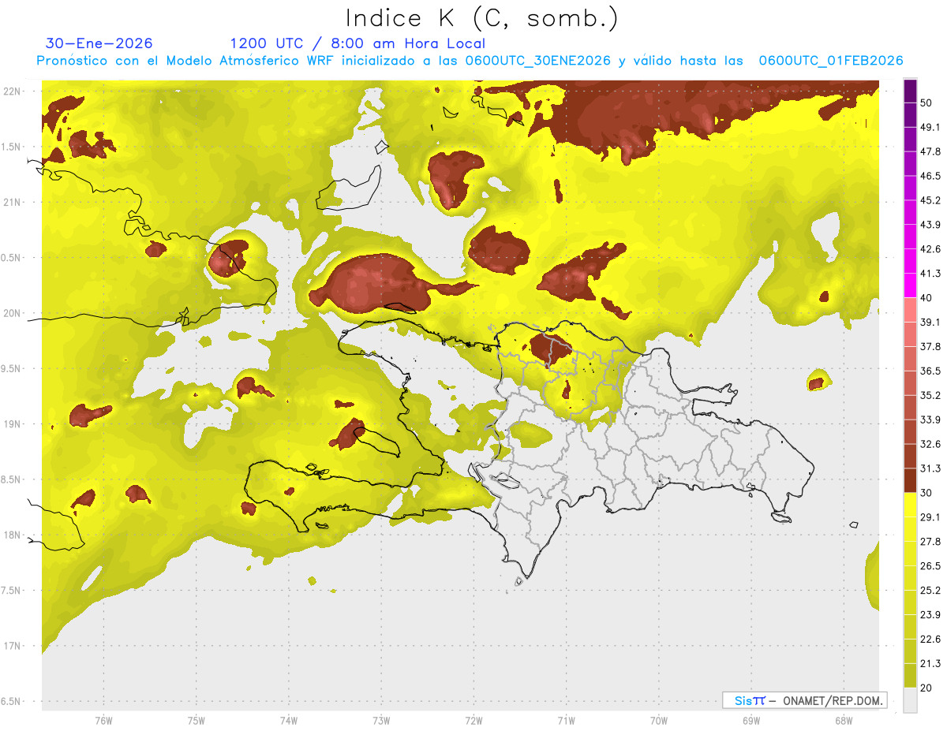Screen dimensions: 947x731
Task: Click the '74W' longitude axis label
Action: [x=289, y=721]
